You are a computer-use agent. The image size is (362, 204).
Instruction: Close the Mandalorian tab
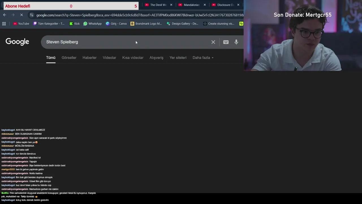pos(205,5)
